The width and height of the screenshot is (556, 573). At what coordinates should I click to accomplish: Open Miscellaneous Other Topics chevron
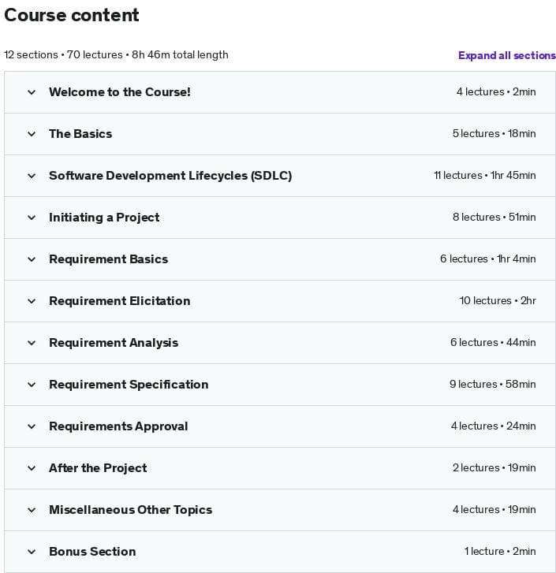(x=32, y=510)
